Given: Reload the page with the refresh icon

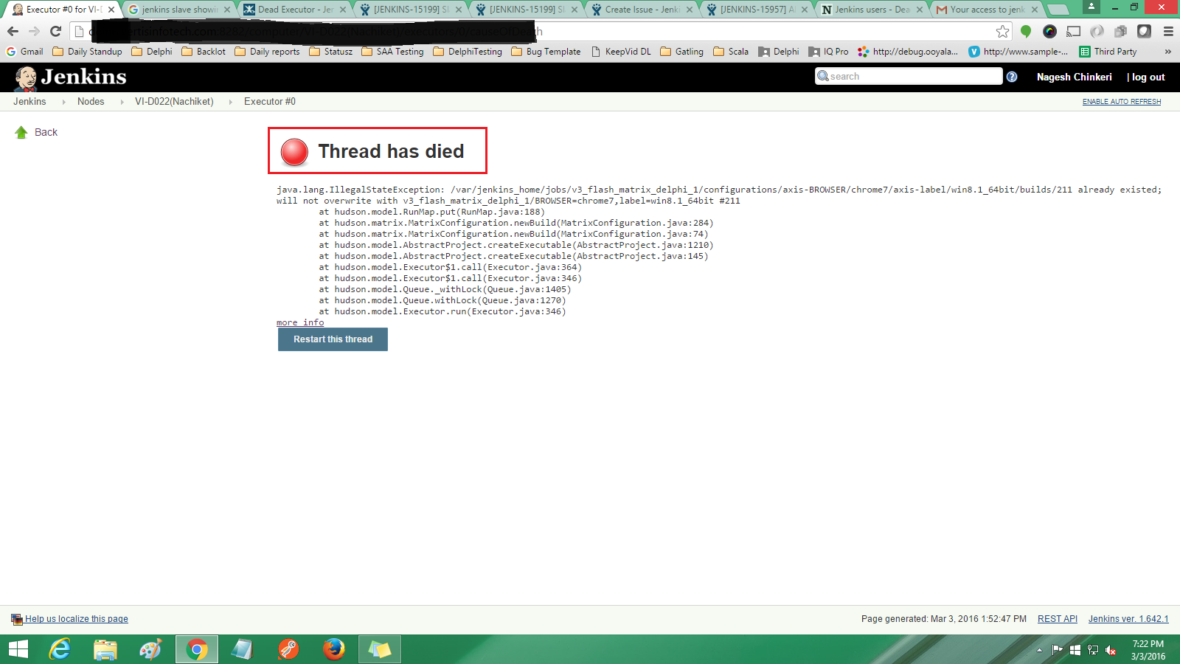Looking at the screenshot, I should 55,32.
